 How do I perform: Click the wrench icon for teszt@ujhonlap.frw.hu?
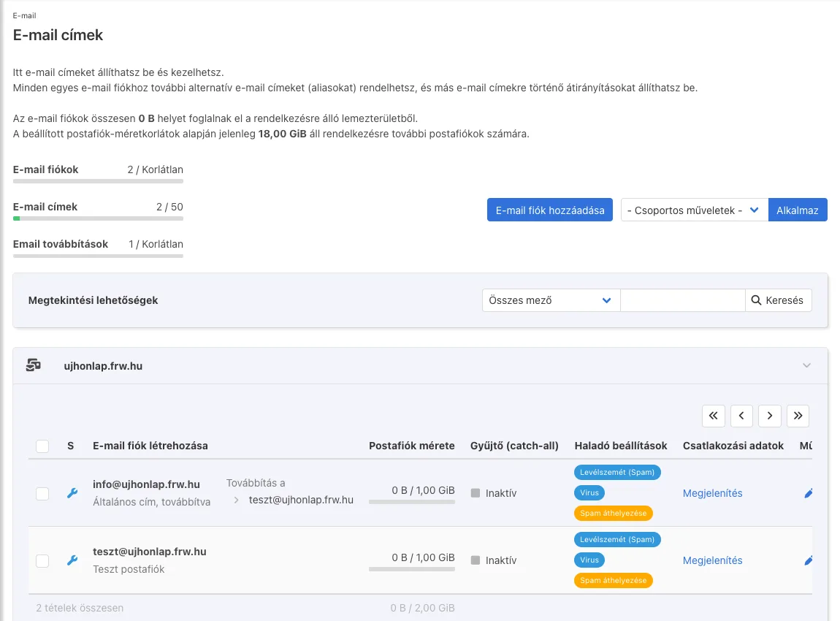coord(72,560)
